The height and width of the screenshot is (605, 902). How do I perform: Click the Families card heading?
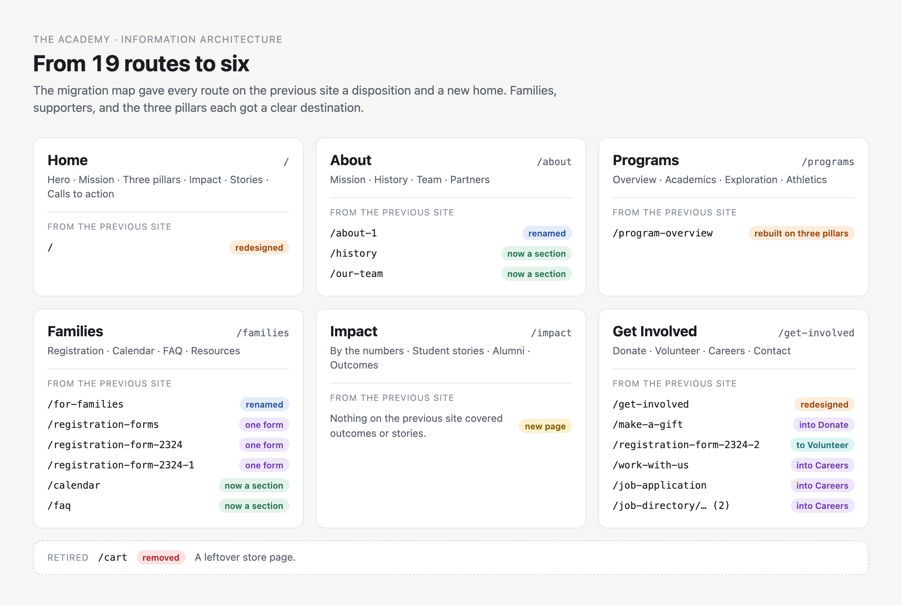(x=75, y=331)
